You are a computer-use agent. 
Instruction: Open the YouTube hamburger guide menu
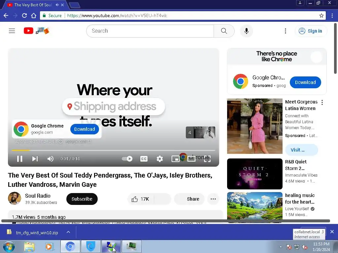tap(12, 31)
